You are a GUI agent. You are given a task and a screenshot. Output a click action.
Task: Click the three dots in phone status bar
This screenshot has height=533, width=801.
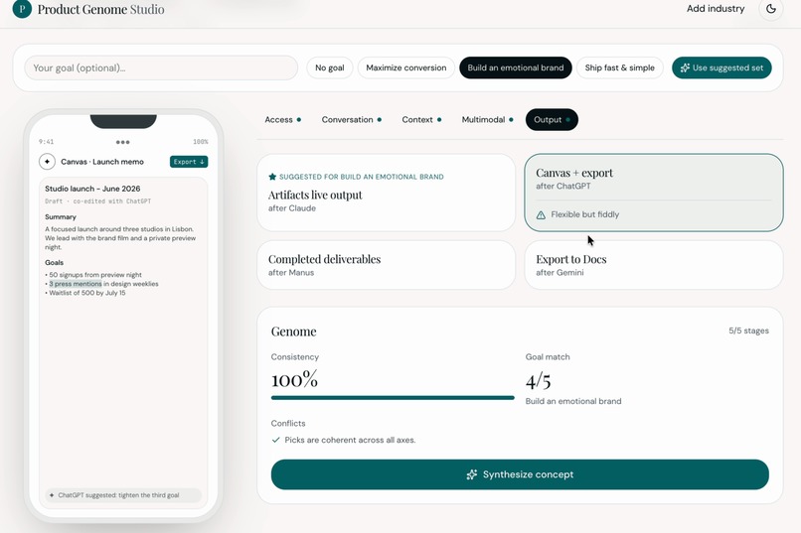pos(122,142)
